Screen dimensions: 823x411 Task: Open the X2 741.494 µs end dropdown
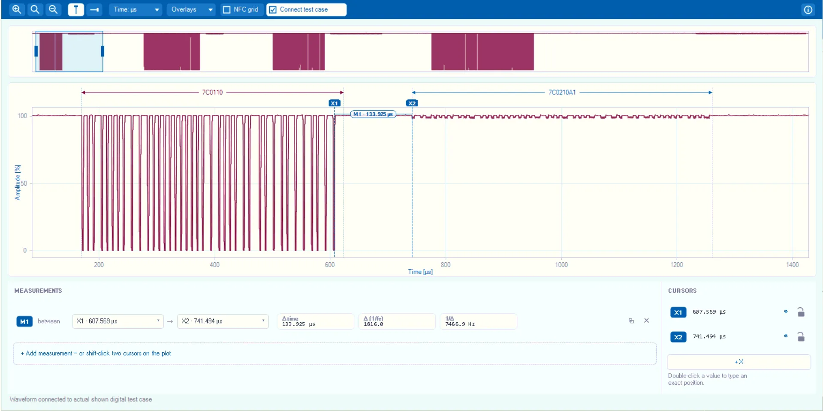pyautogui.click(x=223, y=321)
